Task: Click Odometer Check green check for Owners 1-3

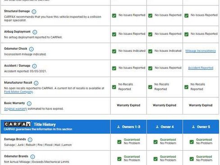Action: [x=114, y=51]
